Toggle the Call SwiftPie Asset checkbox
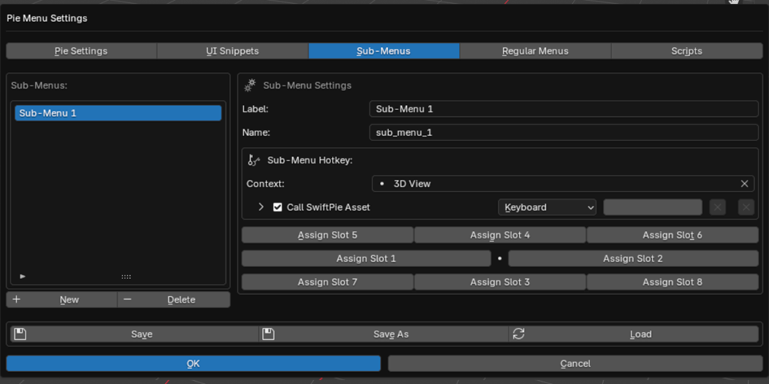This screenshot has width=769, height=384. point(278,207)
